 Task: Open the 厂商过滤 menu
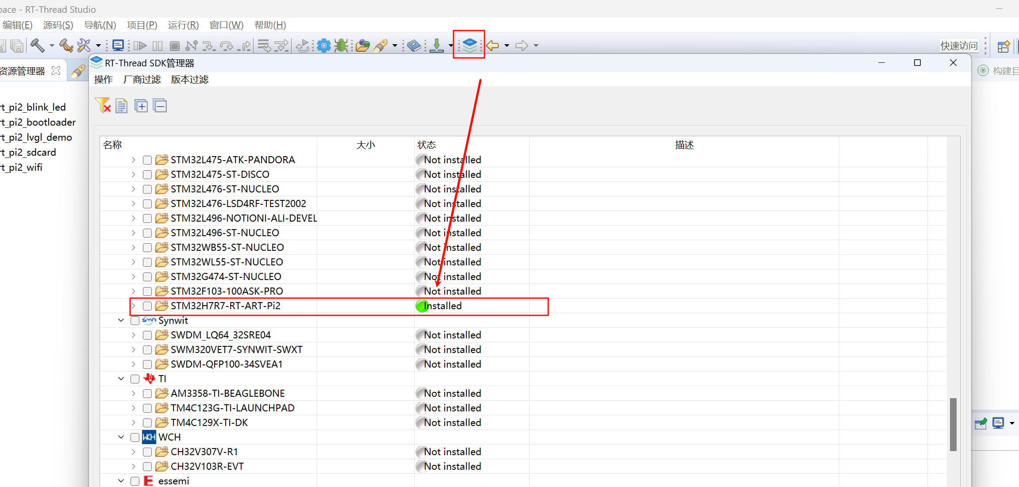[142, 80]
